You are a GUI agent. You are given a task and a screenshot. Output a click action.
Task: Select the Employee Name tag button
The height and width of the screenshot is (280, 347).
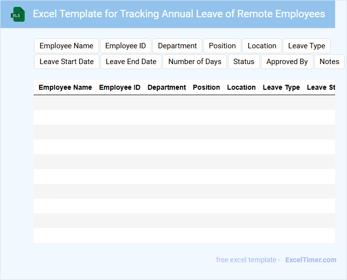click(x=66, y=46)
